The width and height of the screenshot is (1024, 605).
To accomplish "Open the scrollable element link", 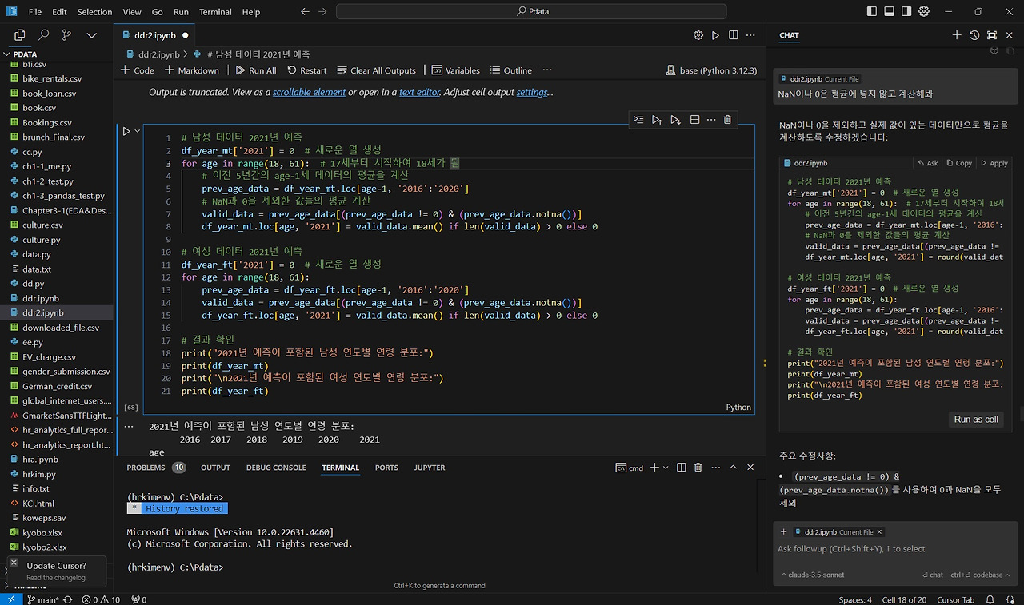I will [x=309, y=92].
